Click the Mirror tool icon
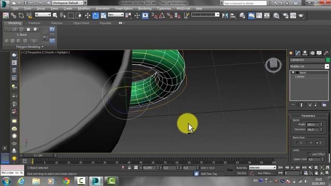331x186 pixels. (225, 16)
